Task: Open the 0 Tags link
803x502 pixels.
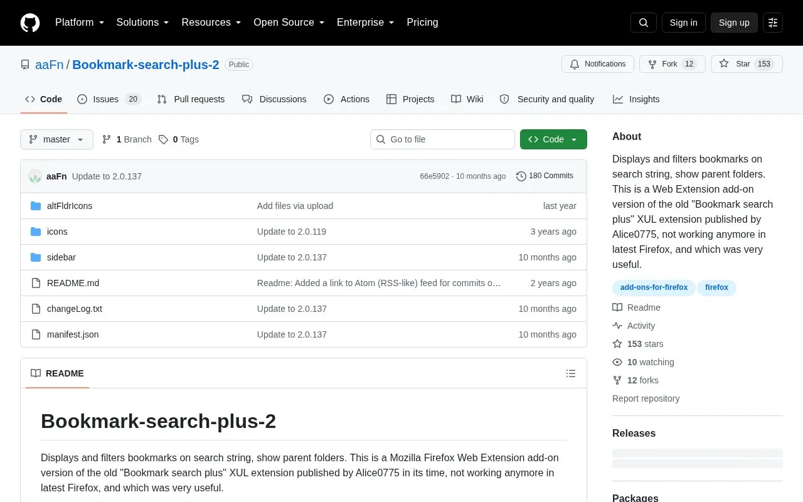Action: [x=179, y=139]
